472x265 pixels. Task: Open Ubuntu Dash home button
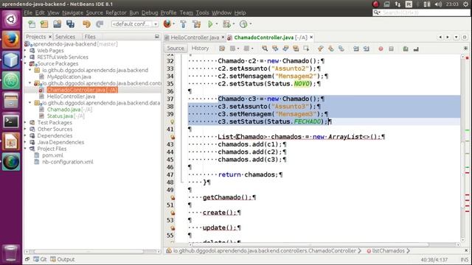click(11, 20)
